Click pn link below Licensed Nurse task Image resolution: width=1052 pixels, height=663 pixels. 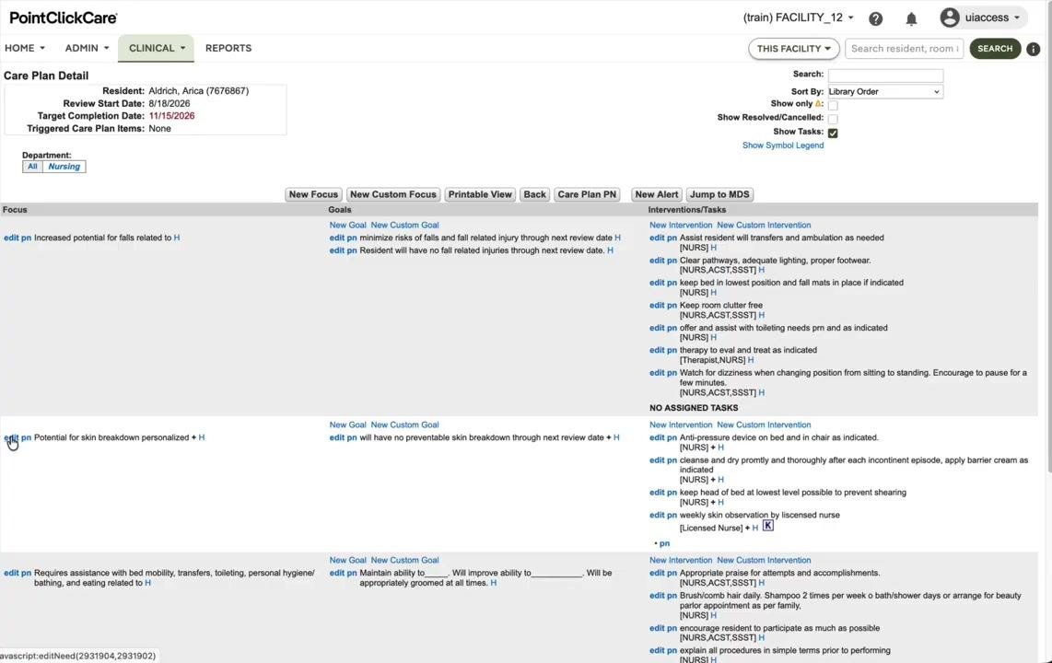tap(664, 543)
